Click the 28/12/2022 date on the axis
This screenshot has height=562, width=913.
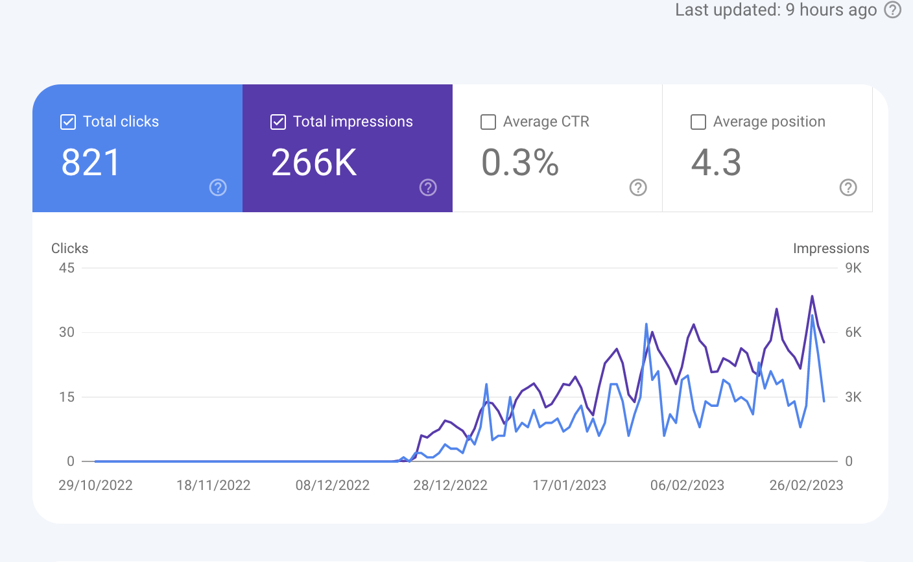tap(450, 485)
